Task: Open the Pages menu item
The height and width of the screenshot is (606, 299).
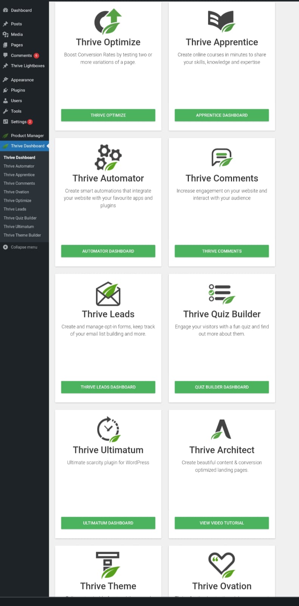Action: pyautogui.click(x=17, y=45)
